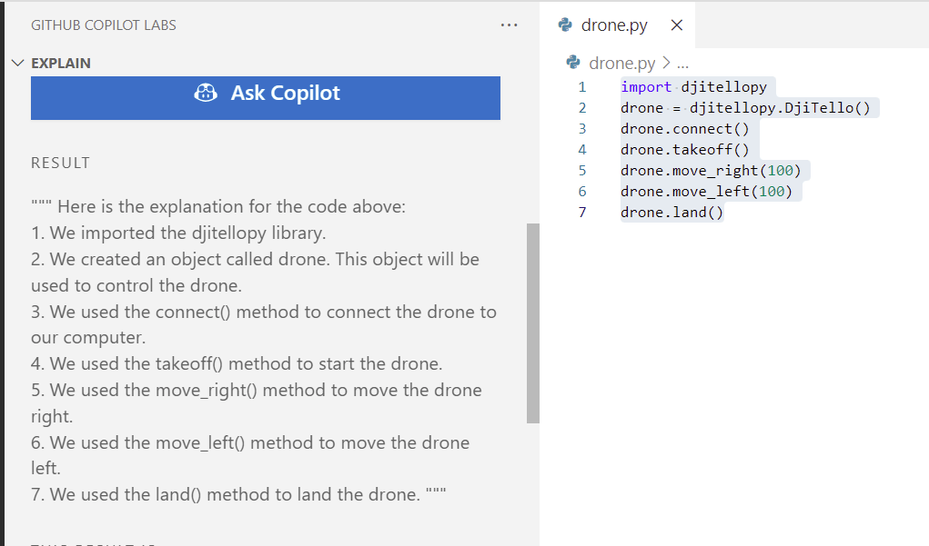Switch to the drone.py editor tab
The width and height of the screenshot is (929, 546).
pos(614,25)
